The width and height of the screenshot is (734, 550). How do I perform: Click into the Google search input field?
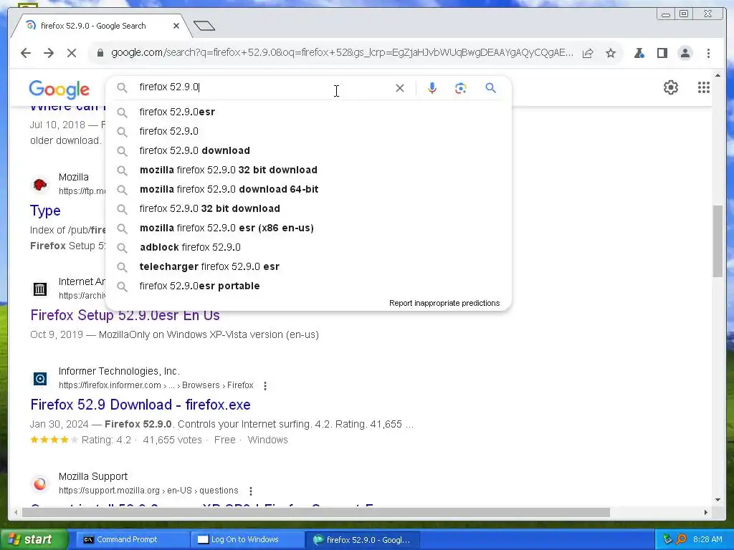[262, 87]
